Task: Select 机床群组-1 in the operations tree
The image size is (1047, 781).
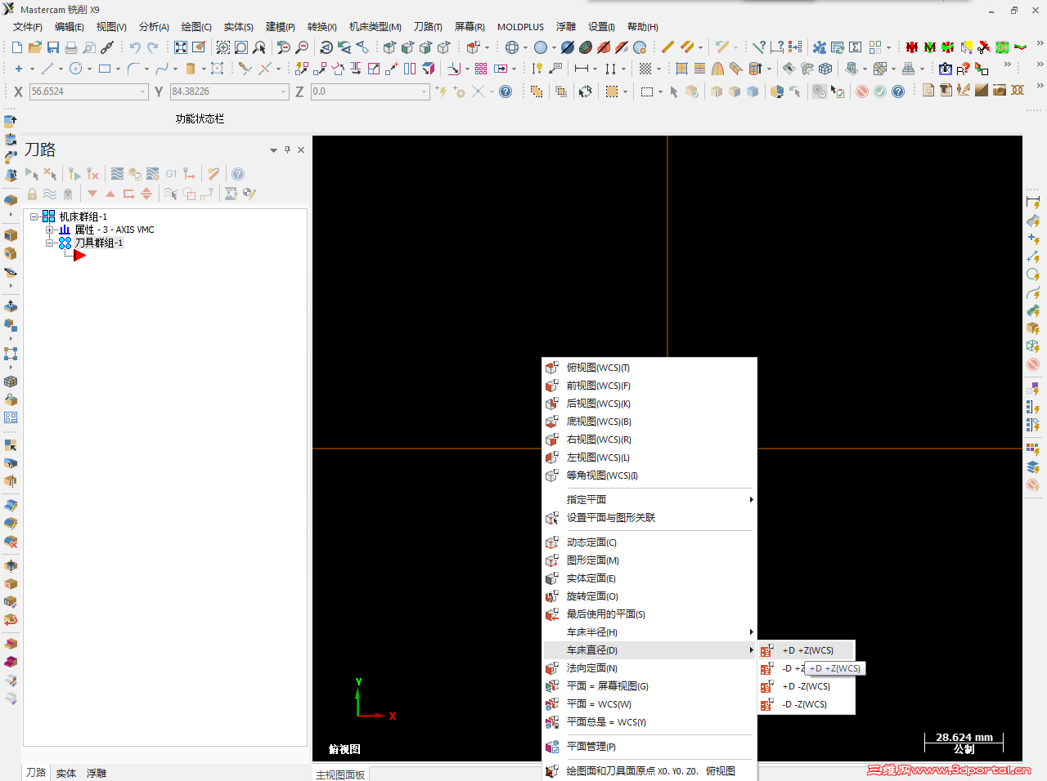Action: [83, 216]
